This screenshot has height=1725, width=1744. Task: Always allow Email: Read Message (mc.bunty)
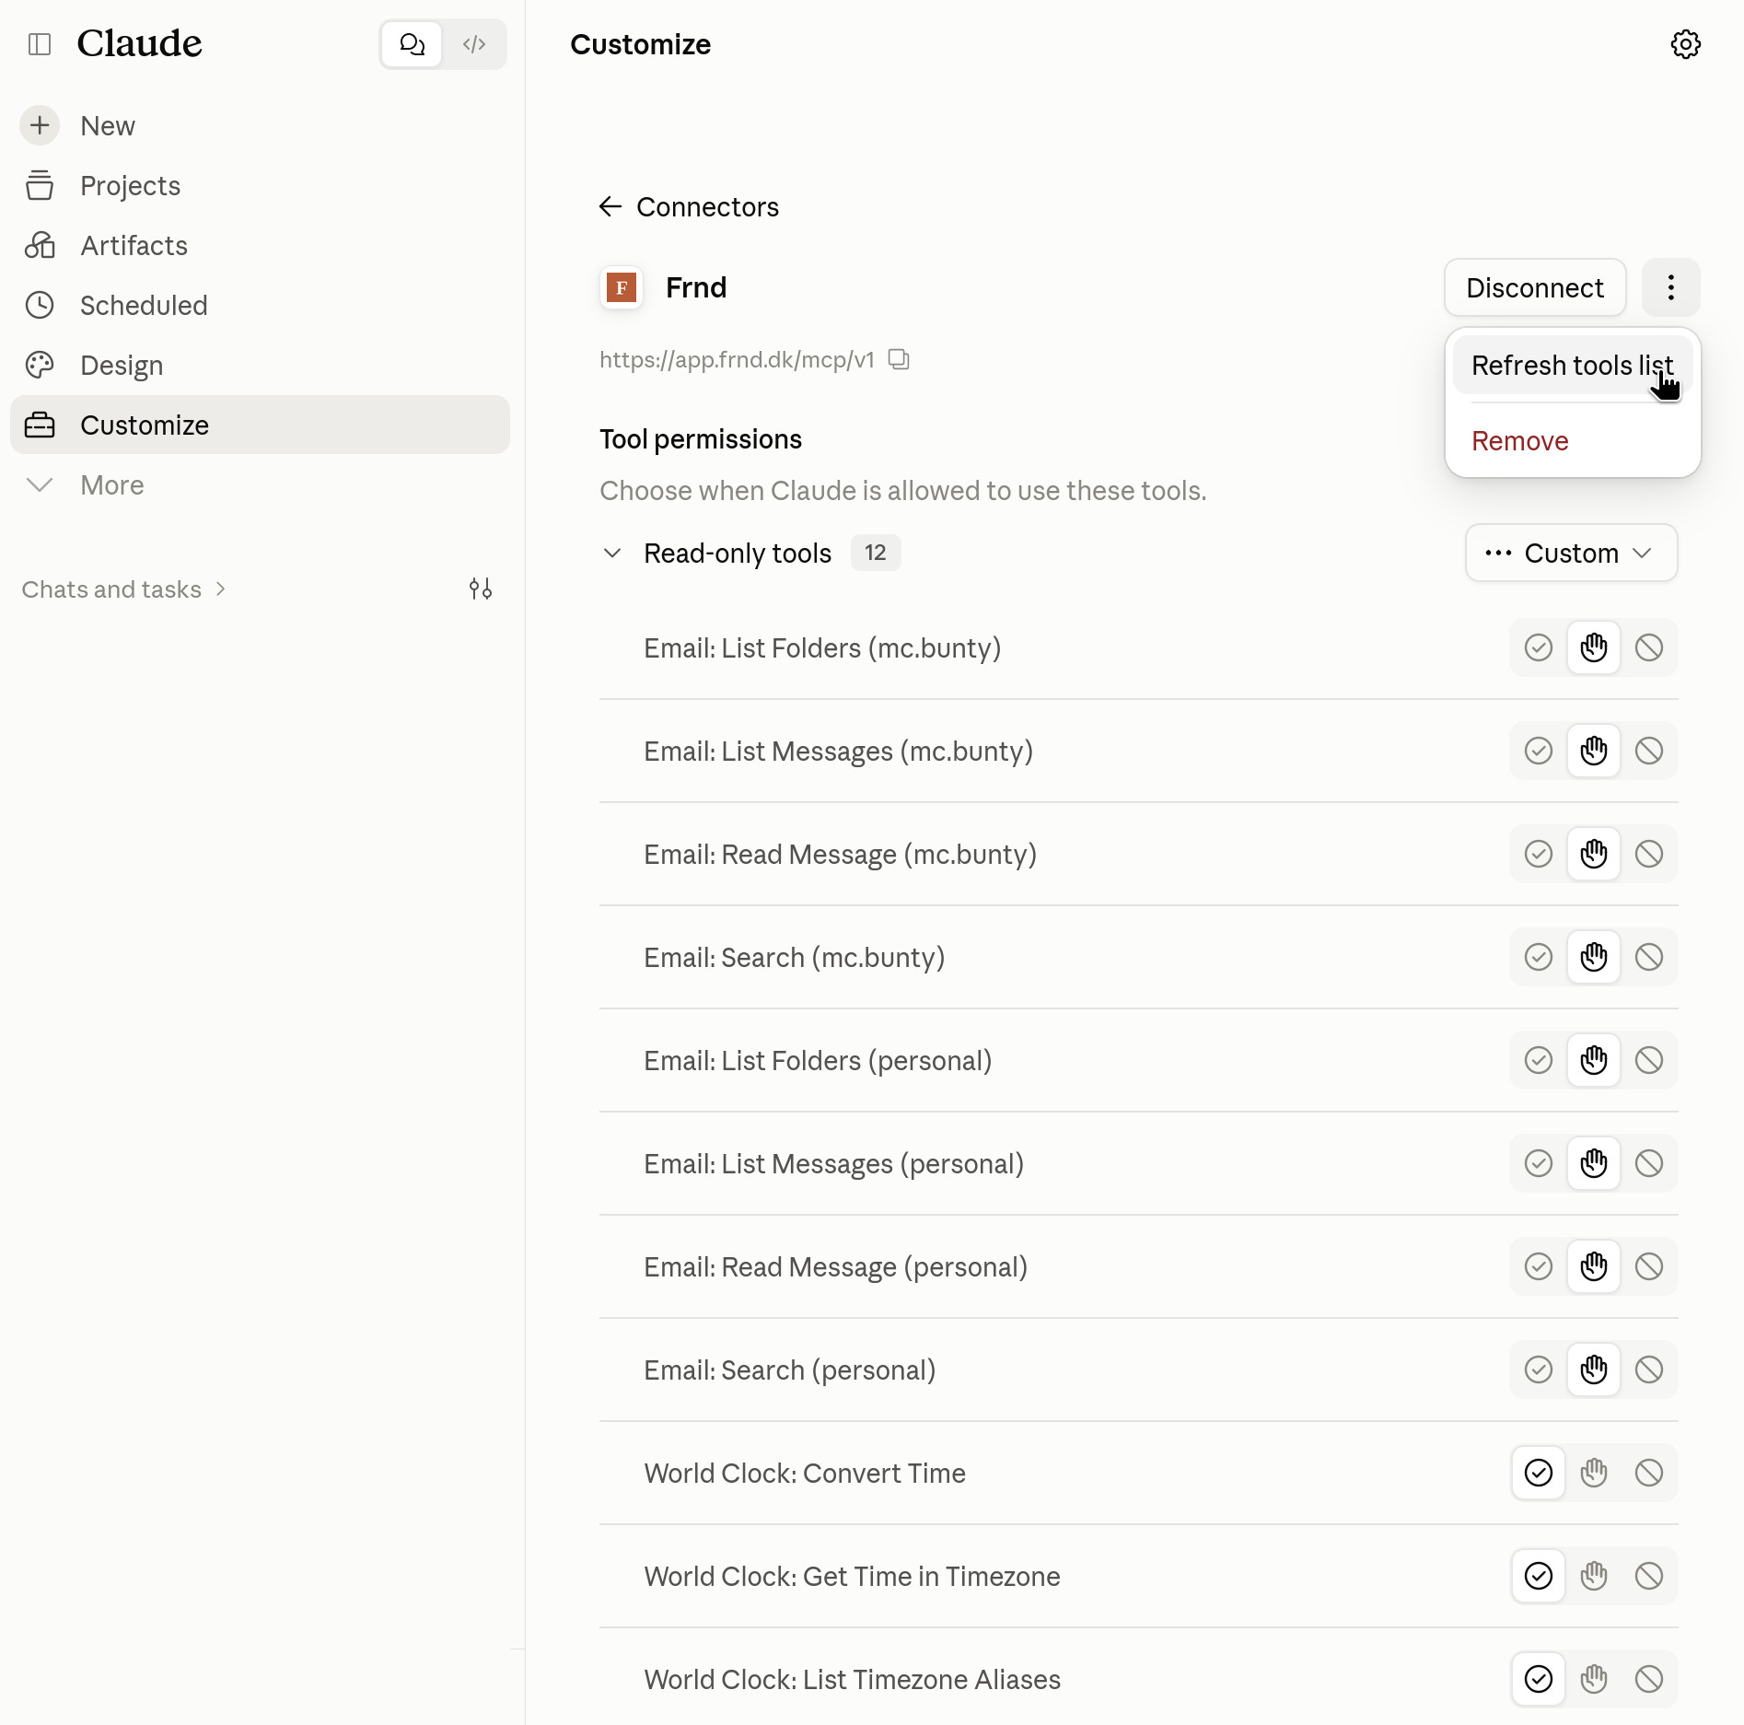tap(1538, 854)
